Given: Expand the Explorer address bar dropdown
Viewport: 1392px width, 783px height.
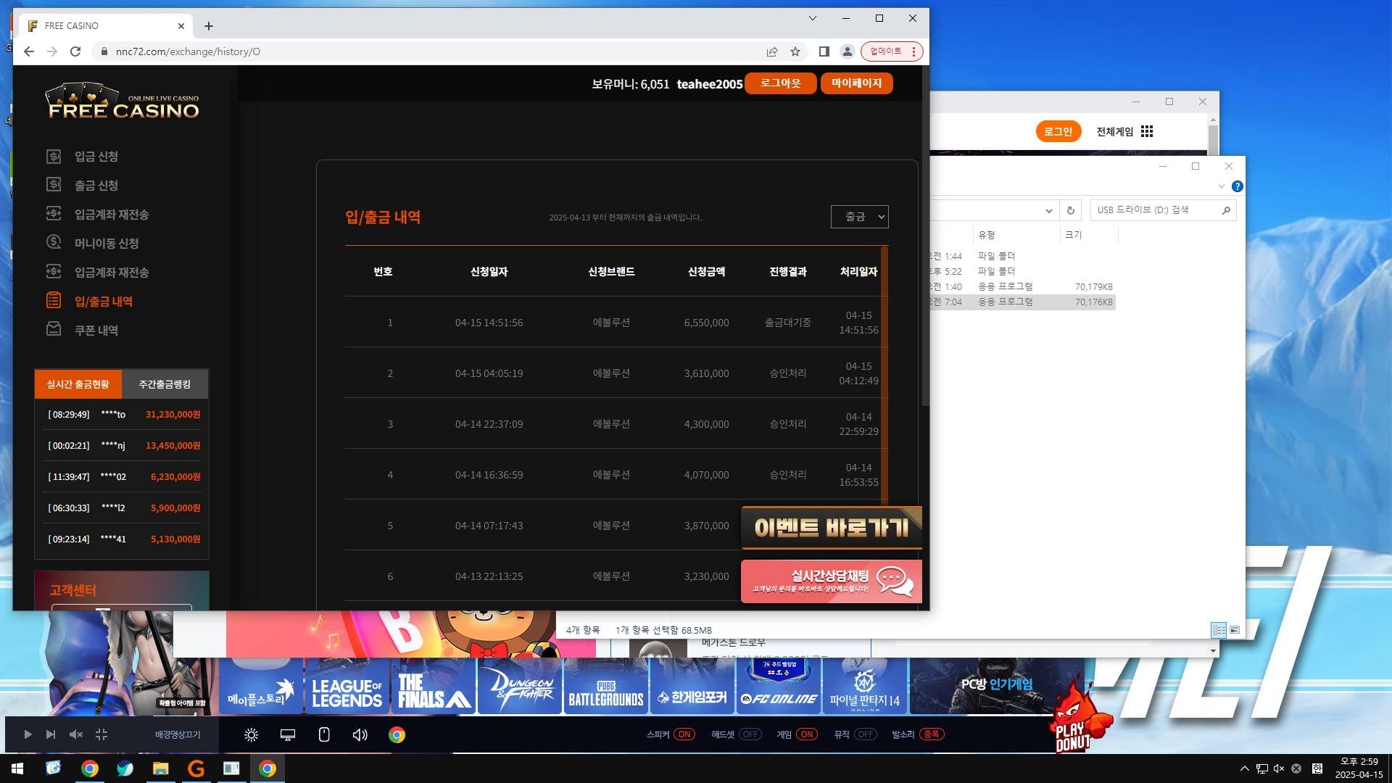Looking at the screenshot, I should (x=1048, y=210).
